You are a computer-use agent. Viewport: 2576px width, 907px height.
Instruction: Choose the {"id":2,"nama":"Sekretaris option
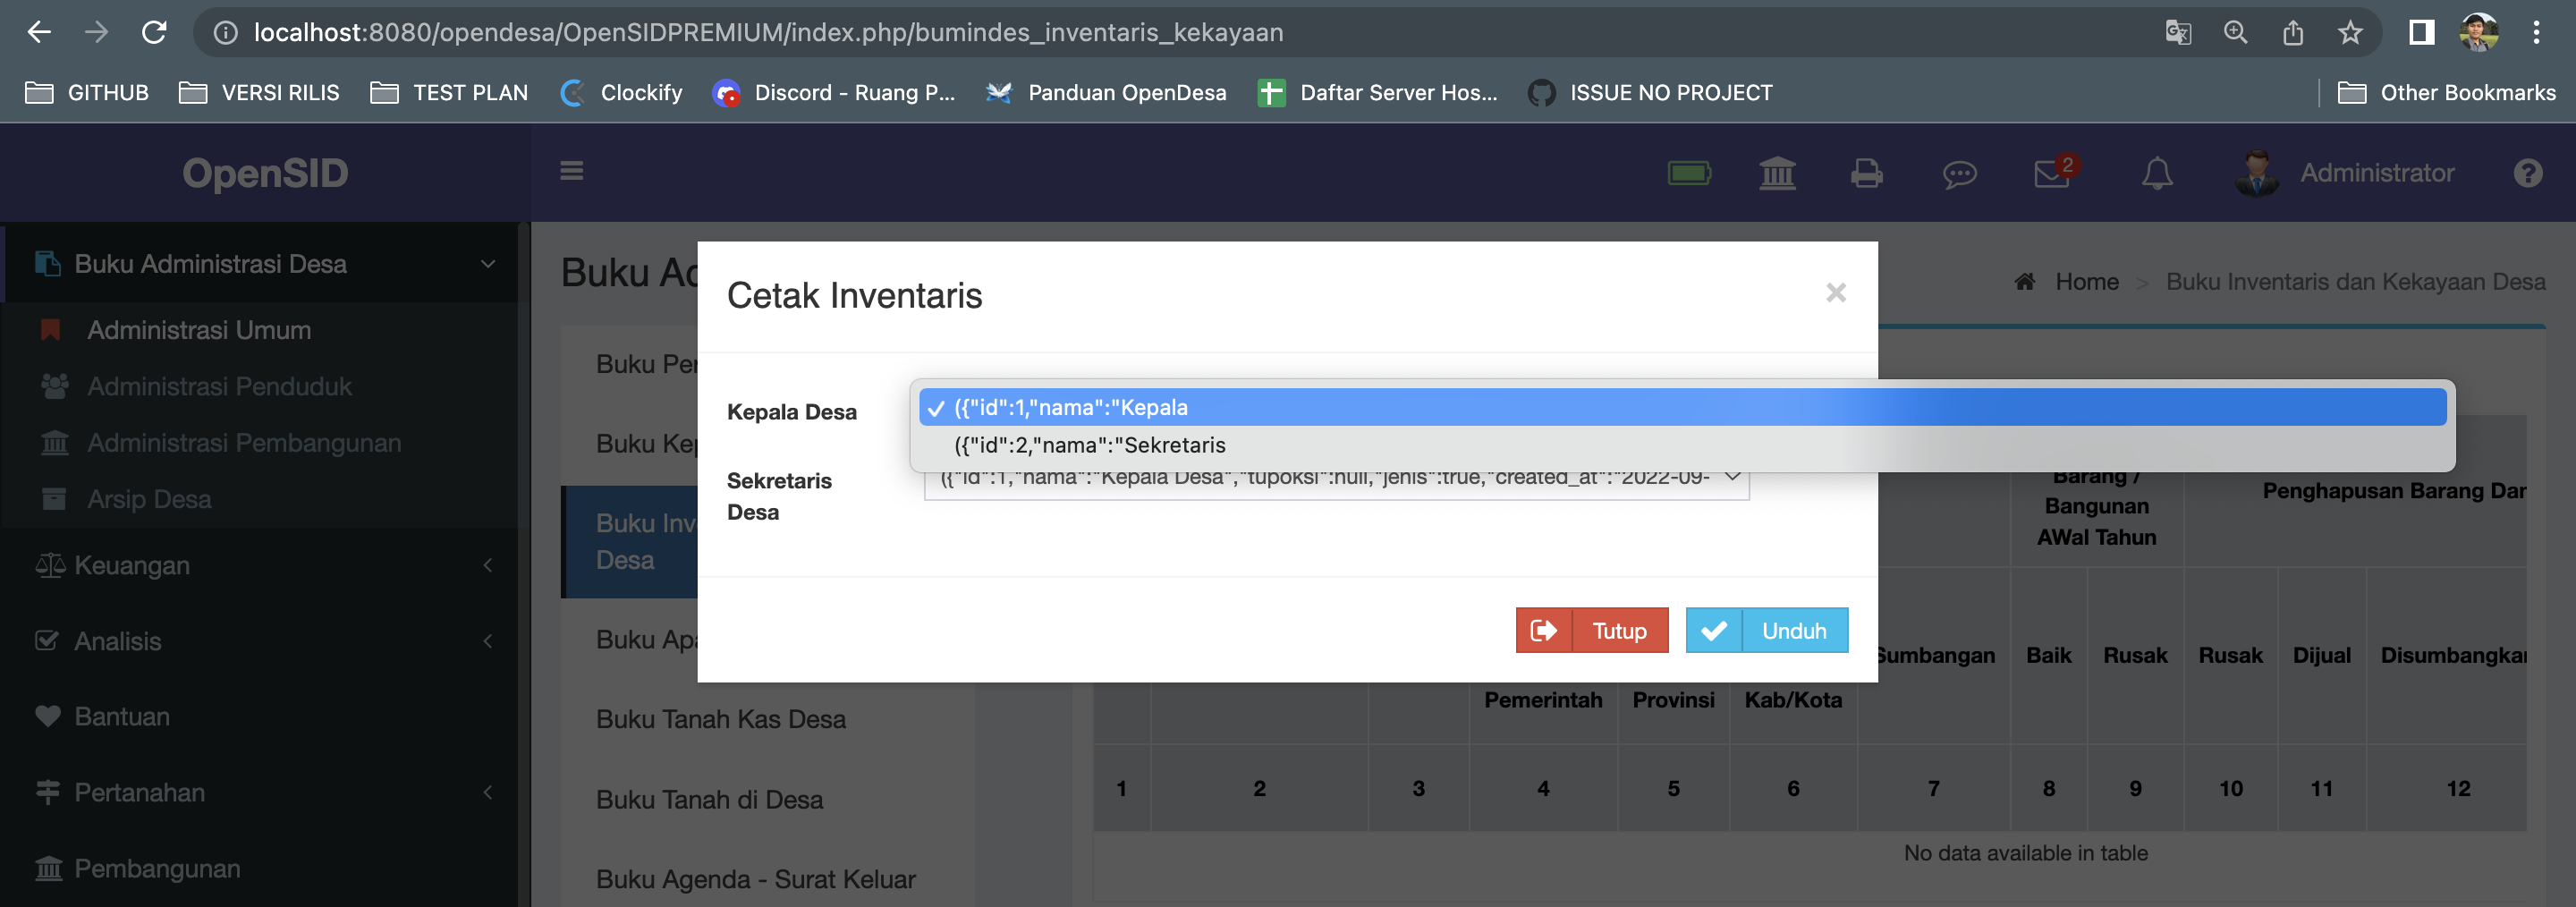pos(1682,445)
